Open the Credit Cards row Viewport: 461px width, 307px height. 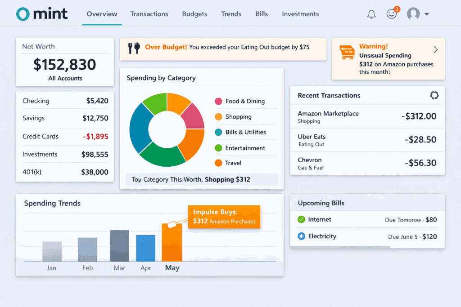click(x=65, y=136)
